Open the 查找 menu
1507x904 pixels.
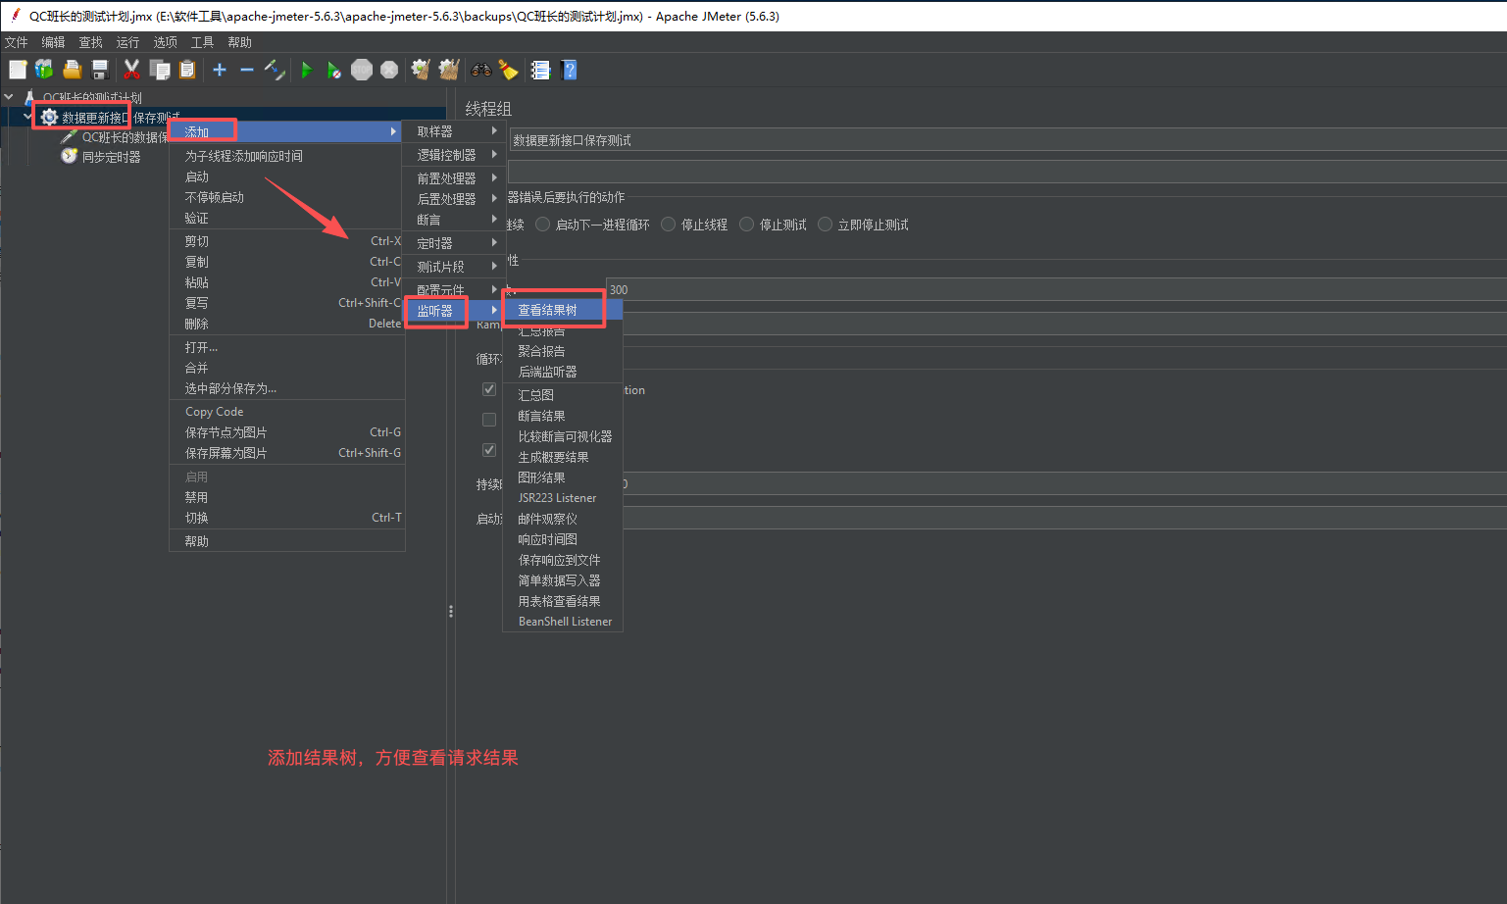coord(90,42)
